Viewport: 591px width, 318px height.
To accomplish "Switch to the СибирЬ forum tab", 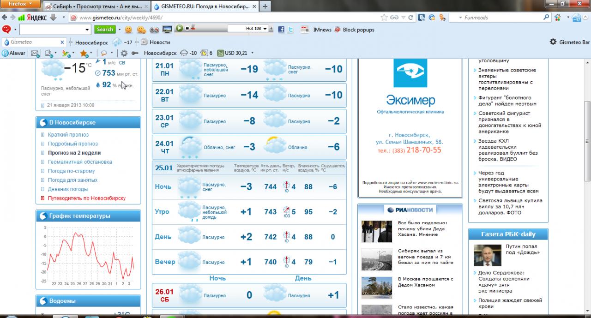I will pyautogui.click(x=96, y=6).
